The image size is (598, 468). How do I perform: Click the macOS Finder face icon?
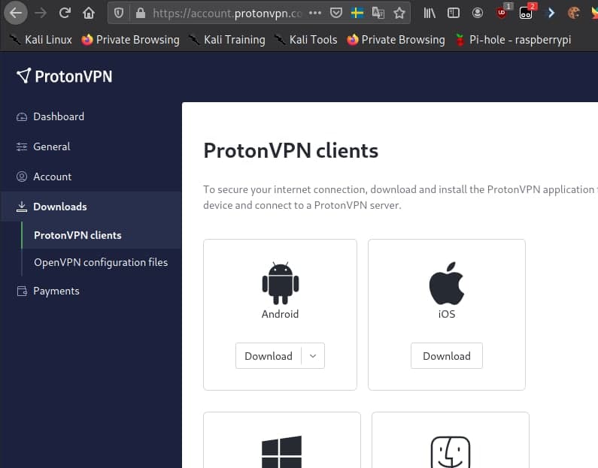click(x=450, y=452)
